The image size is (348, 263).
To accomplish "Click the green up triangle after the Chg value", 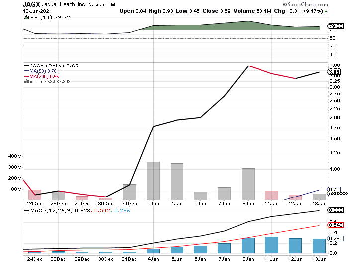I will click(326, 11).
